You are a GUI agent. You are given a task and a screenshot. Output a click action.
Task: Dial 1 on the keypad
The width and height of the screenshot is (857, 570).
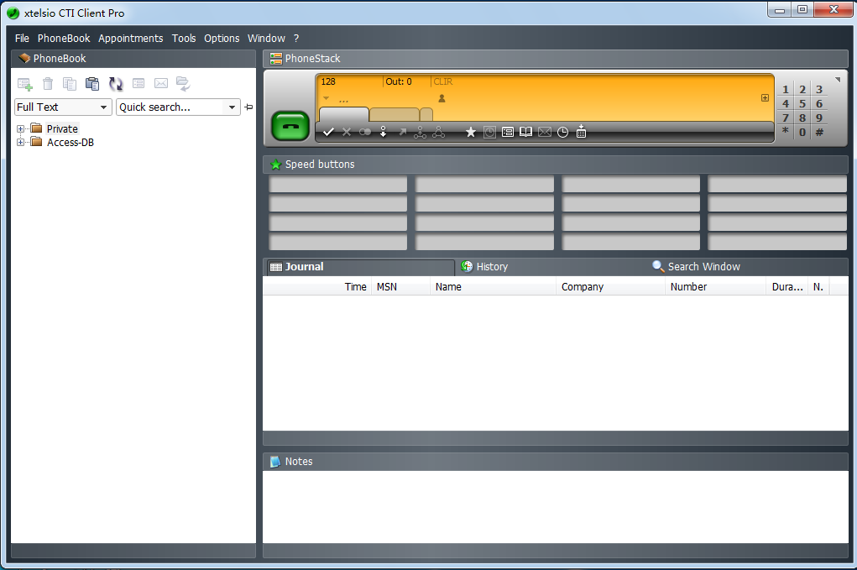tap(786, 90)
